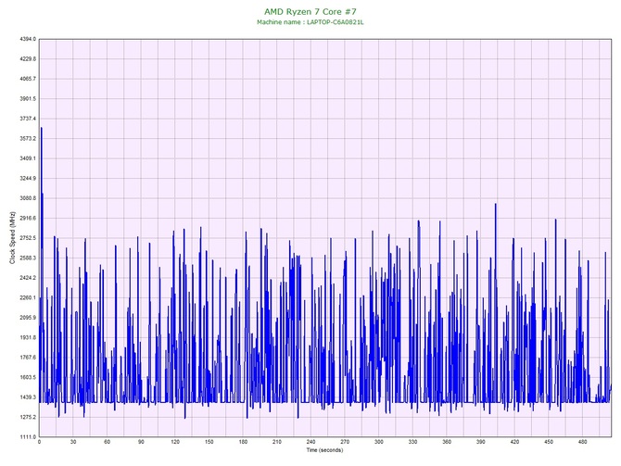The height and width of the screenshot is (466, 621).
Task: Click the 120 seconds tick label
Action: tap(175, 442)
